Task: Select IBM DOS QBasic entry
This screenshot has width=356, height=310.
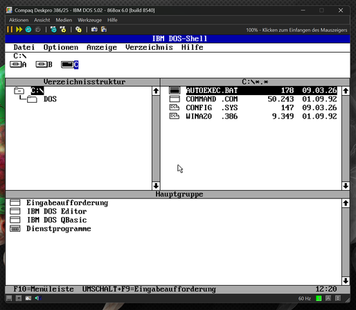Action: pyautogui.click(x=57, y=220)
